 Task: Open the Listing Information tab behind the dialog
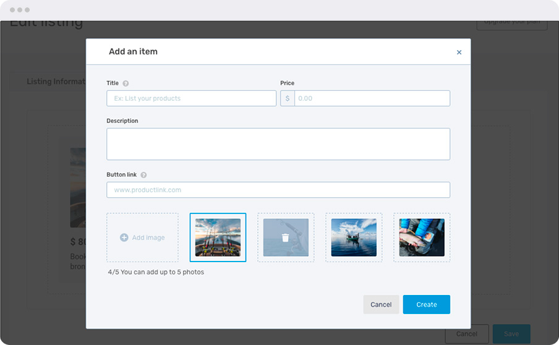point(56,82)
